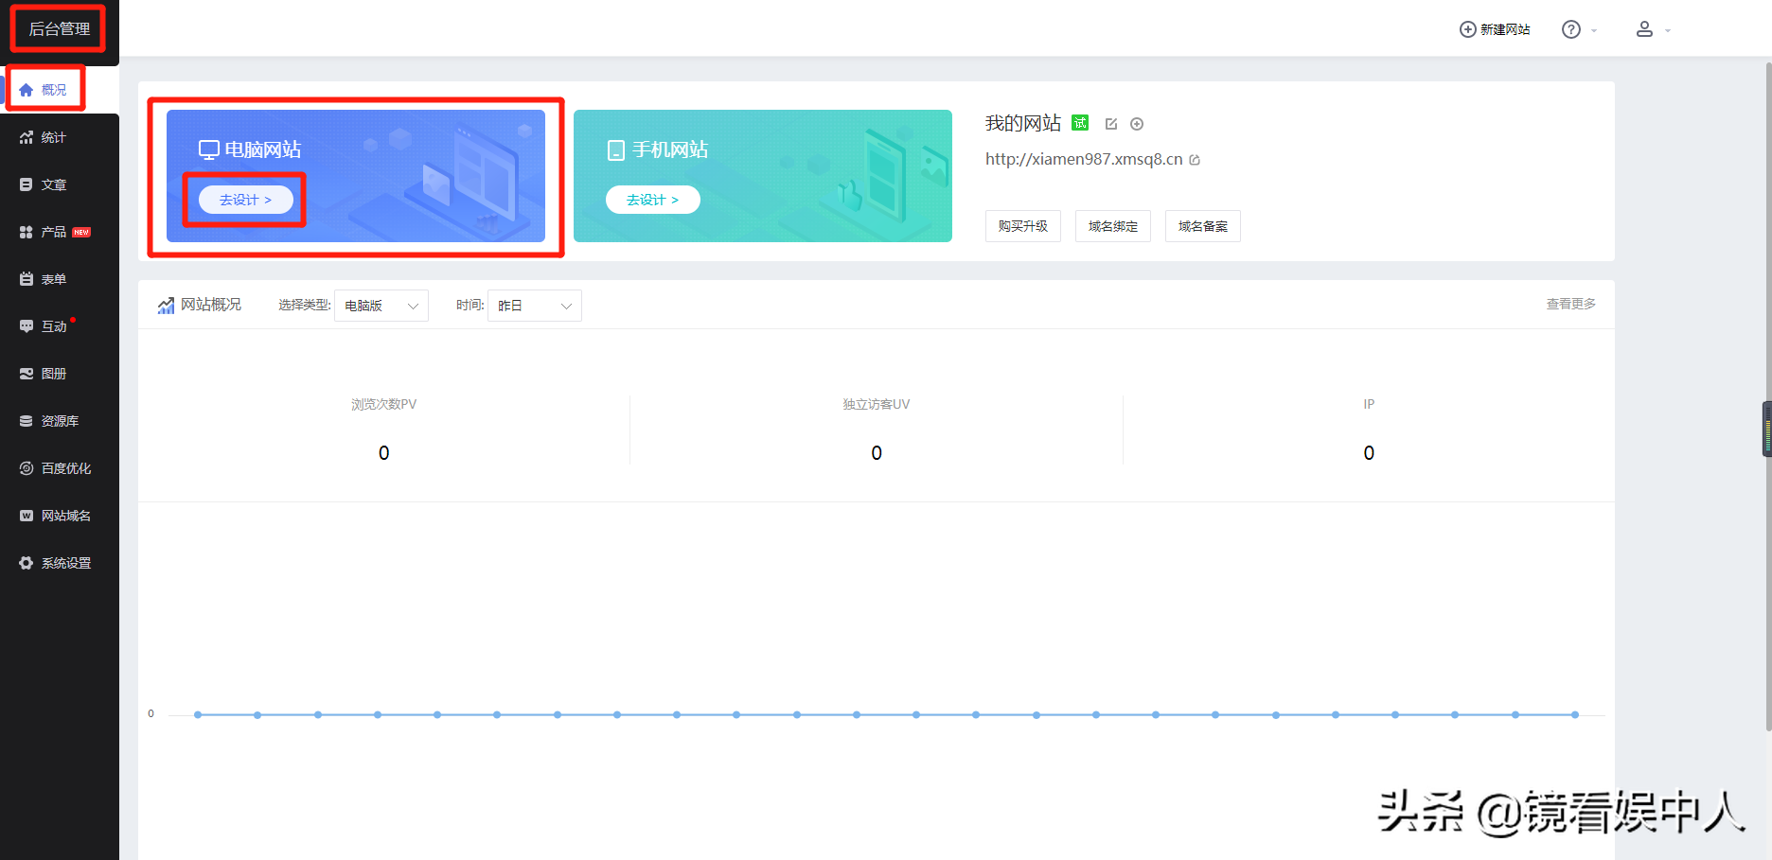
Task: Click the 我的网站 site title
Action: point(1023,123)
